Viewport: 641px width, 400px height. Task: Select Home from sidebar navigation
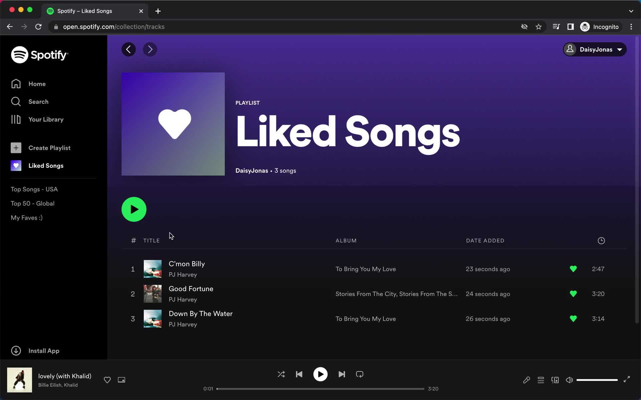36,84
